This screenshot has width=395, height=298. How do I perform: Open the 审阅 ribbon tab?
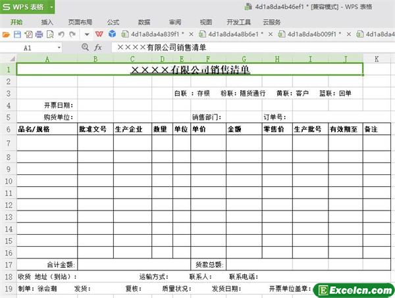tap(175, 22)
